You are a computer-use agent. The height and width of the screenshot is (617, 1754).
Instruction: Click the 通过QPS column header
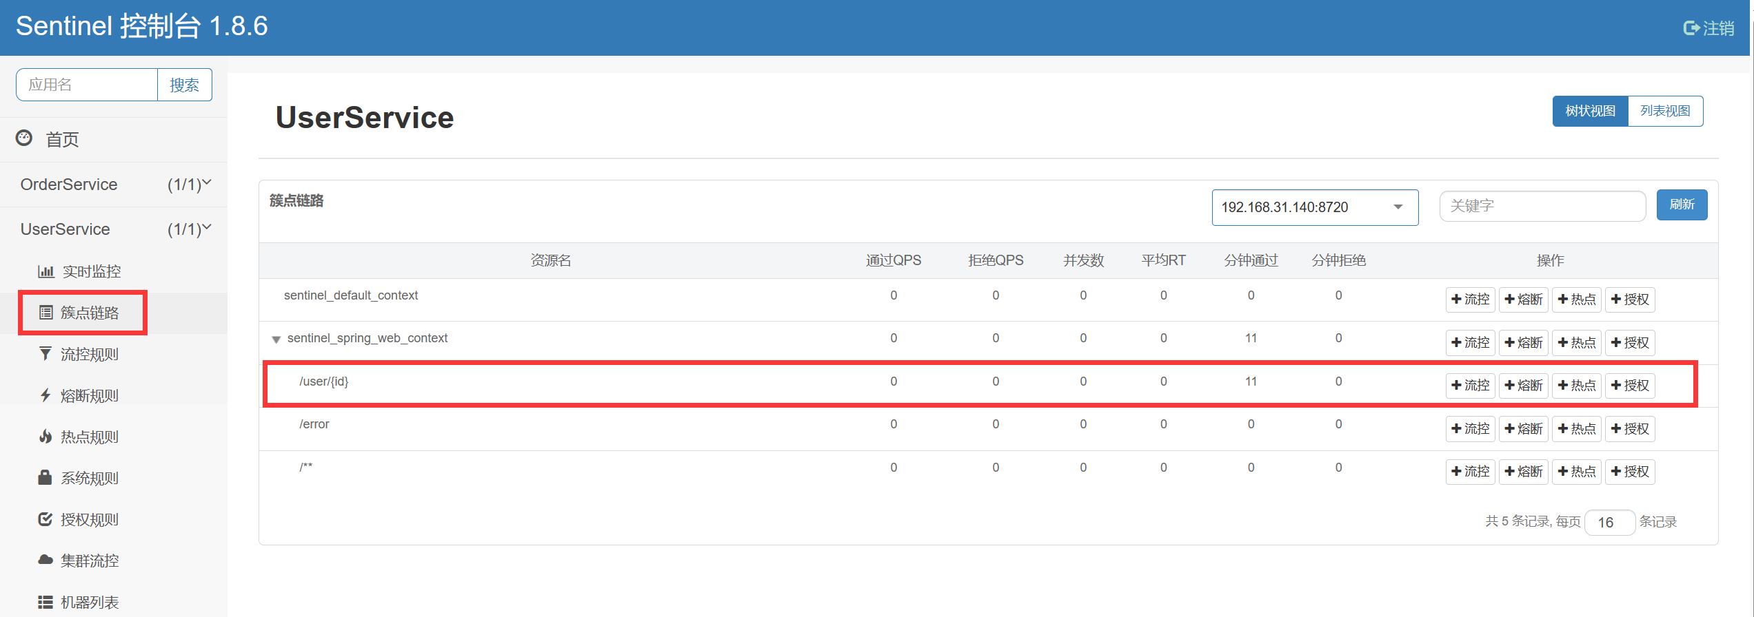coord(894,260)
